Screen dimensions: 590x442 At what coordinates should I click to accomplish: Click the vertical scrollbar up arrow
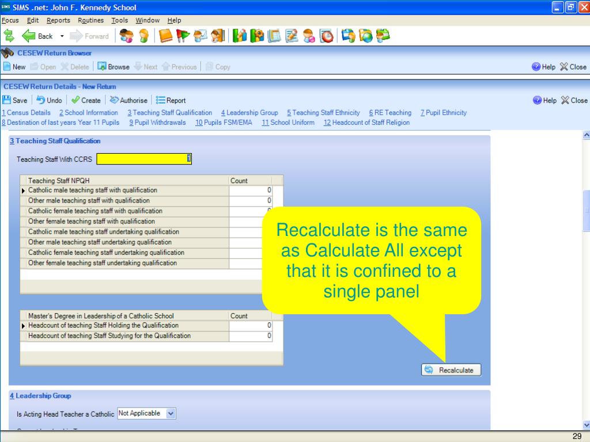586,135
